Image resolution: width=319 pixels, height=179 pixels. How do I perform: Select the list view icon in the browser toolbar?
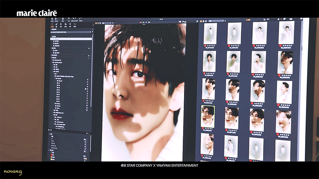[206, 21]
